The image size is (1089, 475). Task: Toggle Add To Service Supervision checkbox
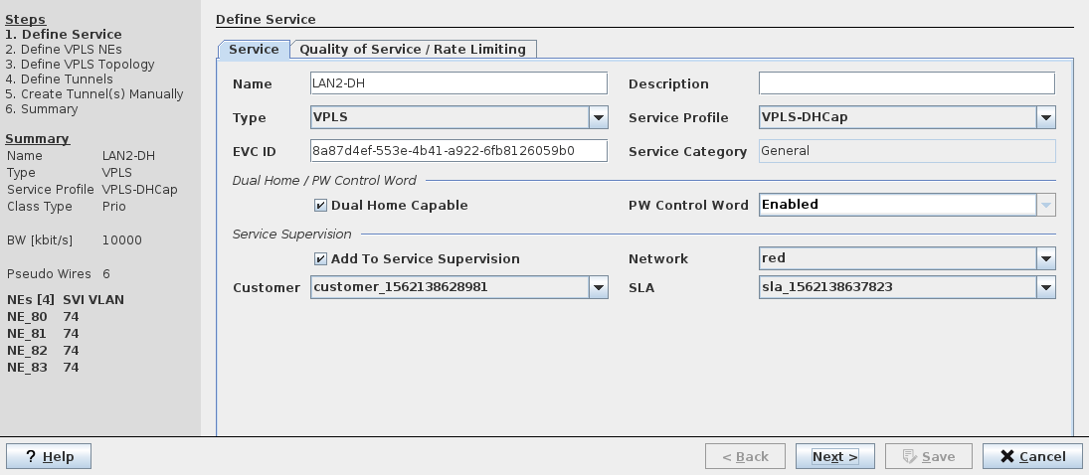(x=320, y=259)
